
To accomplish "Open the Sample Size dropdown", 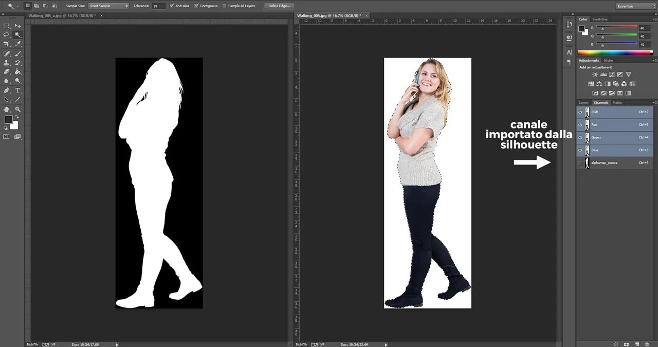I will click(x=108, y=6).
